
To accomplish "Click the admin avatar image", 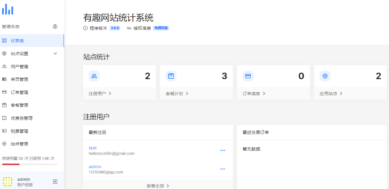I will [x=7, y=182].
